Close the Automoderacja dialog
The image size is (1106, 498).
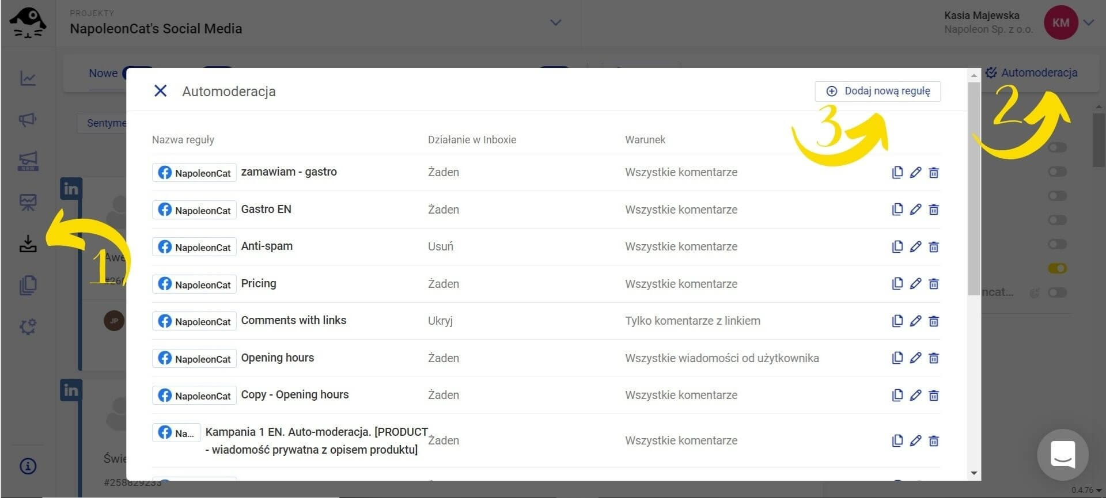(161, 91)
